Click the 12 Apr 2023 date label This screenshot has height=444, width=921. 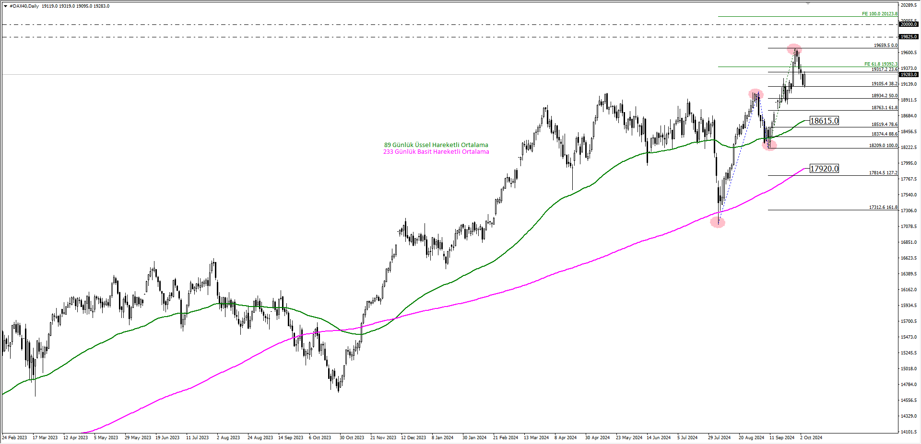point(76,438)
